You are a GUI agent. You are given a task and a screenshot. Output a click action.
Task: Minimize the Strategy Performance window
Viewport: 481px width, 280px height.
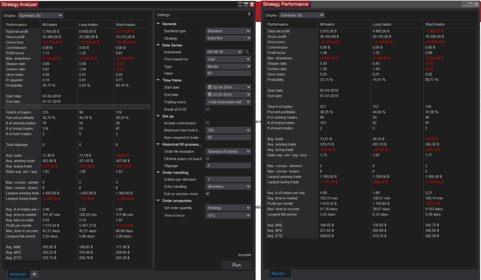(x=465, y=4)
